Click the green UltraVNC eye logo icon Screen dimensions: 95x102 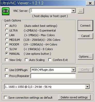[6, 11]
